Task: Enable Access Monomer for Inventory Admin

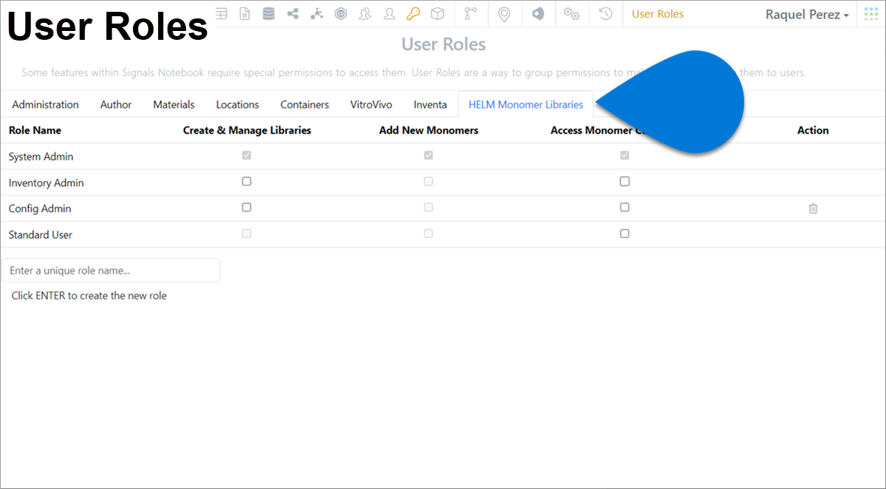Action: [x=625, y=181]
